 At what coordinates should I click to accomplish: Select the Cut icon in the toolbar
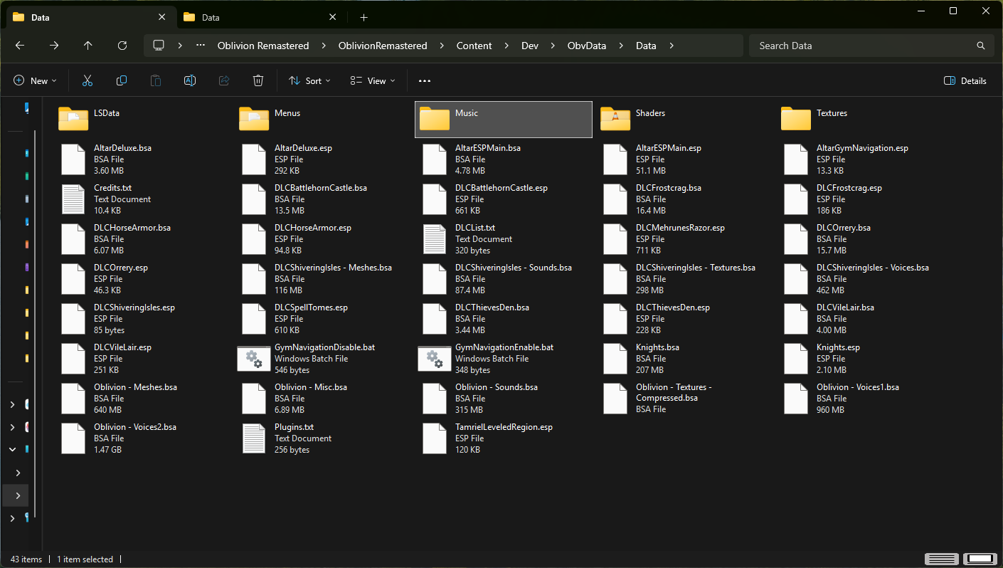click(87, 80)
